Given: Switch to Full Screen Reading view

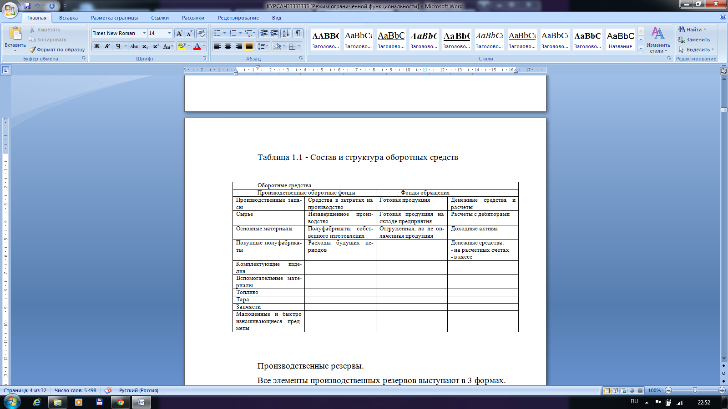Looking at the screenshot, I should (615, 390).
